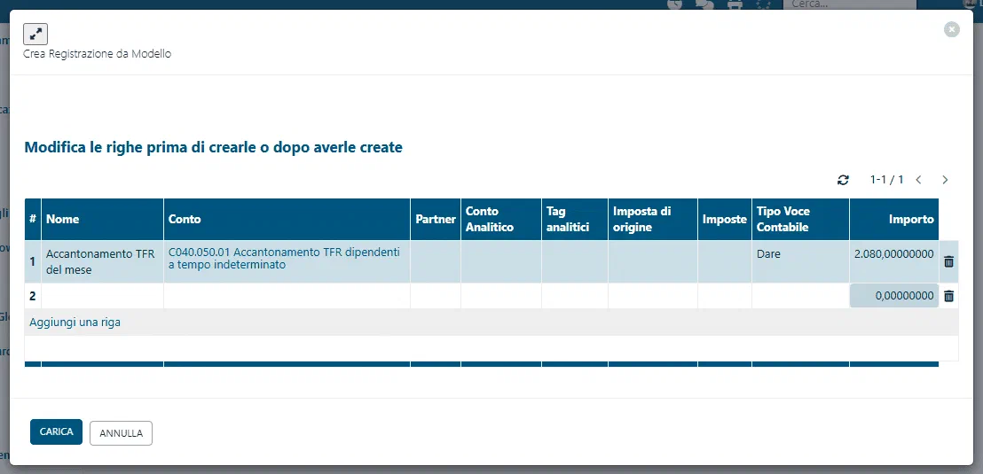Sort by Imposta di origine column
The height and width of the screenshot is (474, 983).
click(x=653, y=219)
